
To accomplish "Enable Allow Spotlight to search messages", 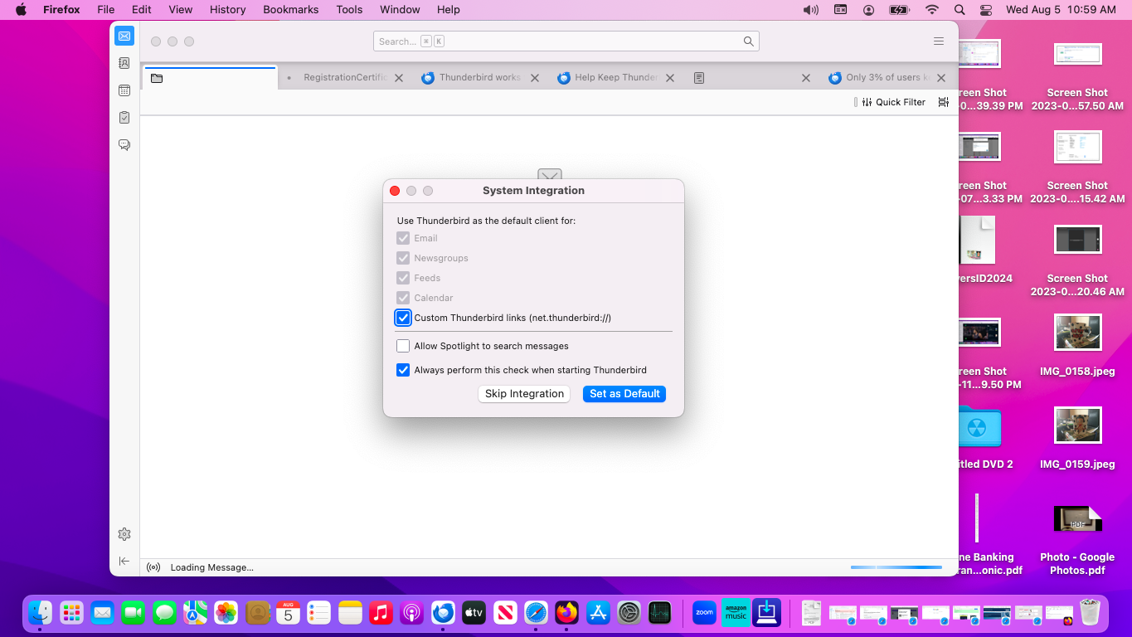I will point(403,346).
